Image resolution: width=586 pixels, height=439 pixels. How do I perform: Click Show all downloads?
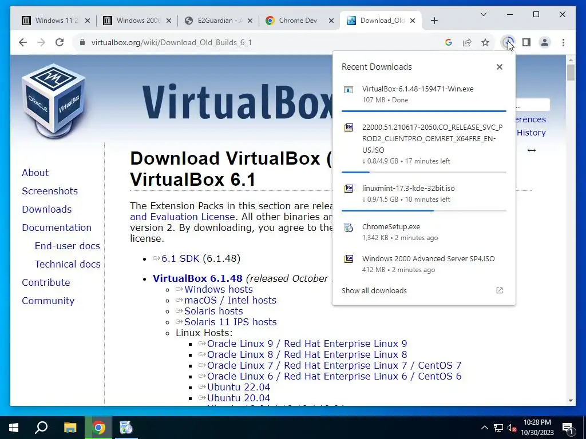[x=374, y=290]
